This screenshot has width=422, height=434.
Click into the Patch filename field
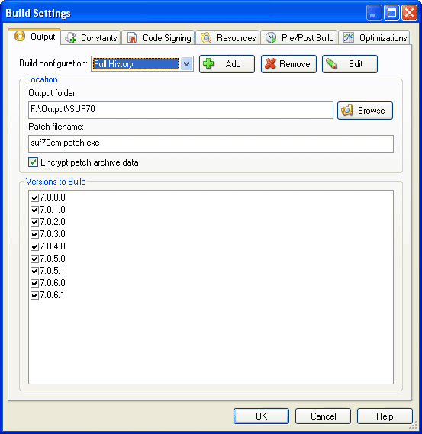pyautogui.click(x=211, y=143)
